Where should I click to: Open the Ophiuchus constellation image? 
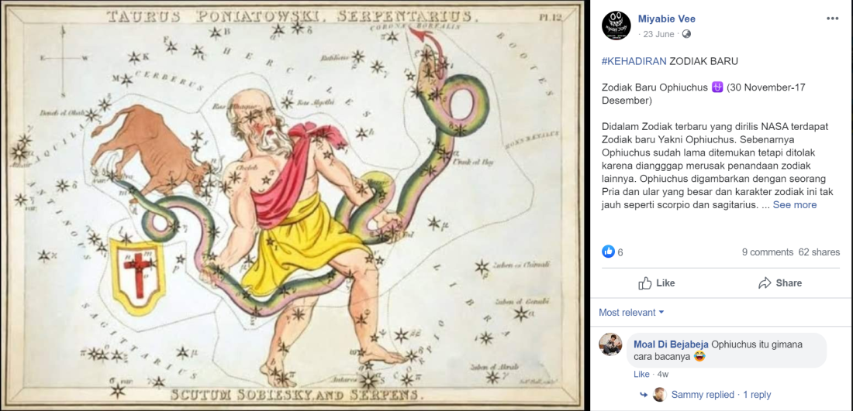295,205
